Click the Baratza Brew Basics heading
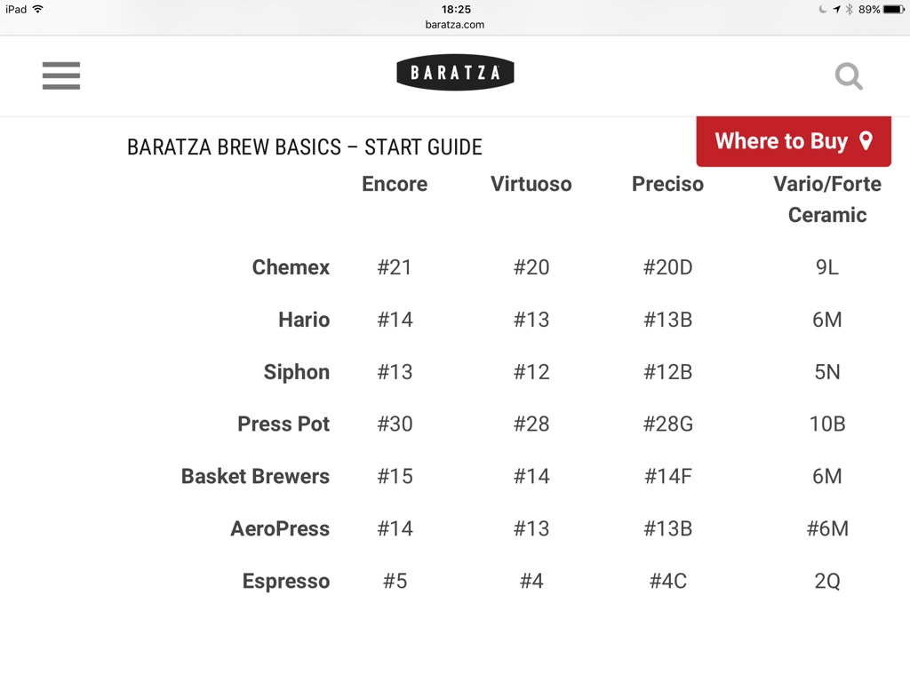This screenshot has width=910, height=682. [x=305, y=147]
